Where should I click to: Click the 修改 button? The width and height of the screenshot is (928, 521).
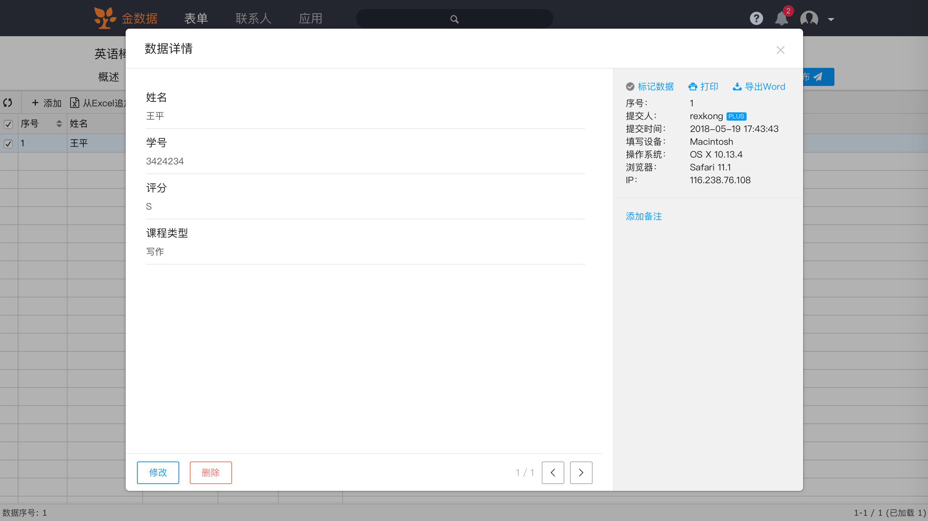[158, 472]
